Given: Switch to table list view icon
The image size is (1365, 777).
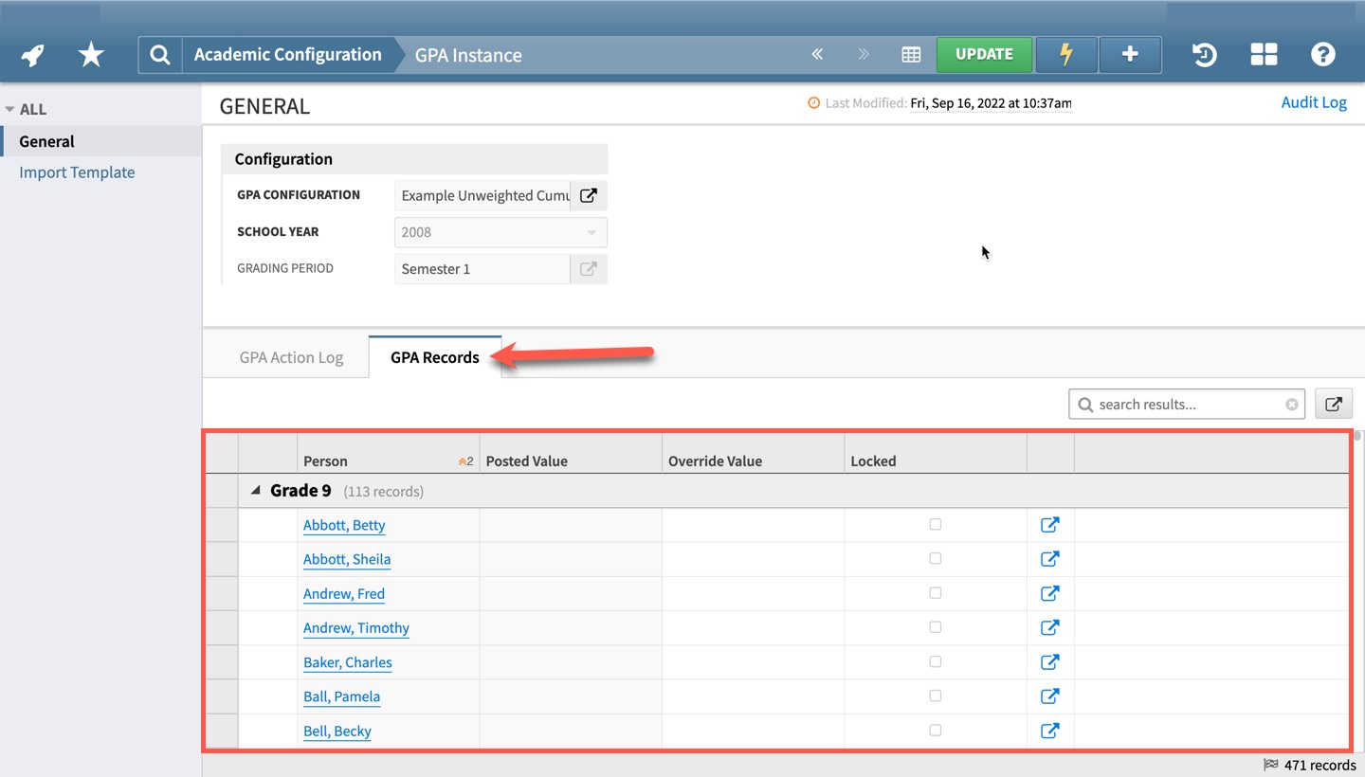Looking at the screenshot, I should point(911,55).
